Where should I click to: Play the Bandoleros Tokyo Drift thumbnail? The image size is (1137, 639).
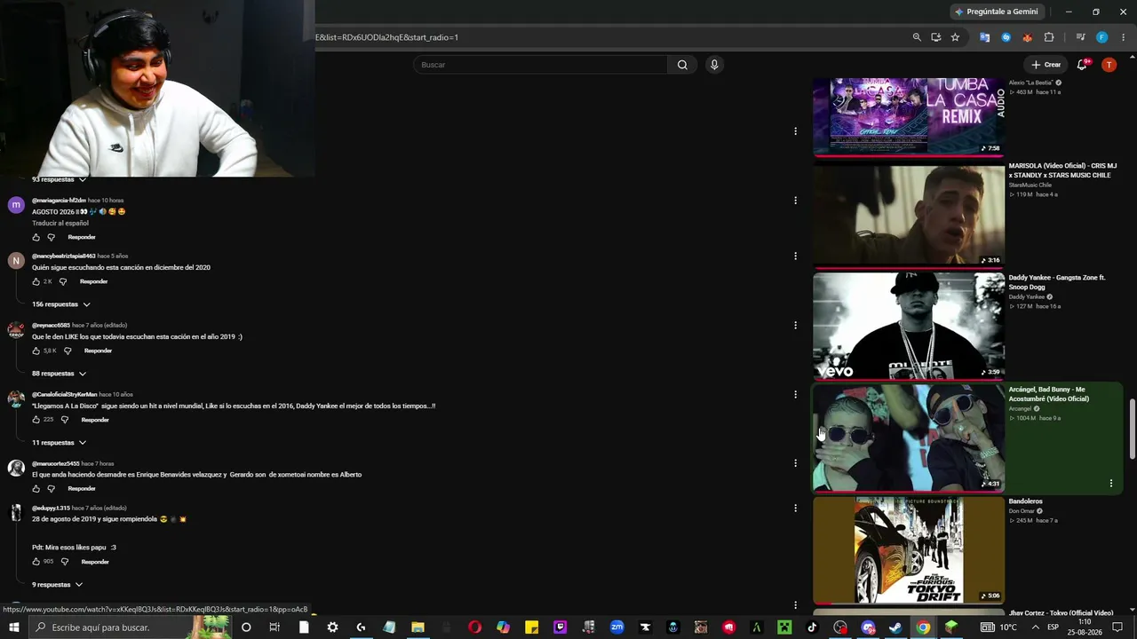(x=909, y=550)
